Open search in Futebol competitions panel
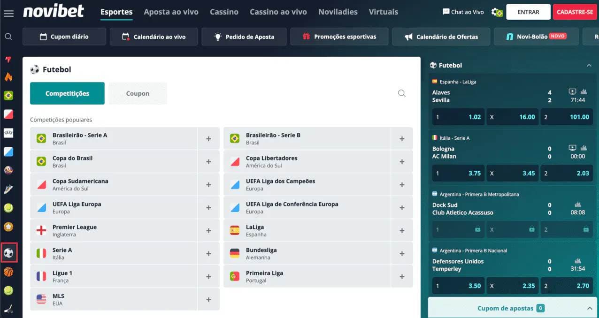The height and width of the screenshot is (318, 599). [x=402, y=93]
